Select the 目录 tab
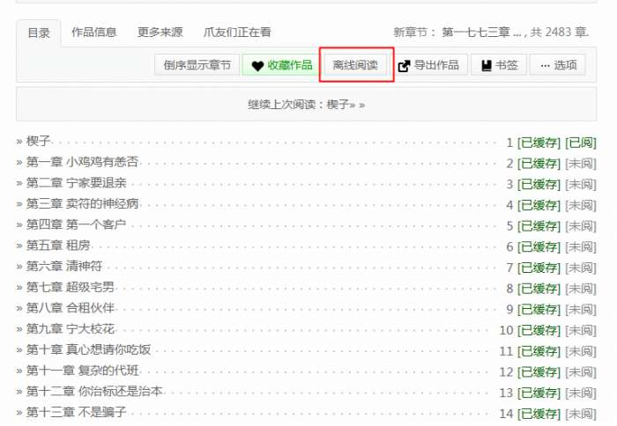This screenshot has width=617, height=426. coord(39,33)
